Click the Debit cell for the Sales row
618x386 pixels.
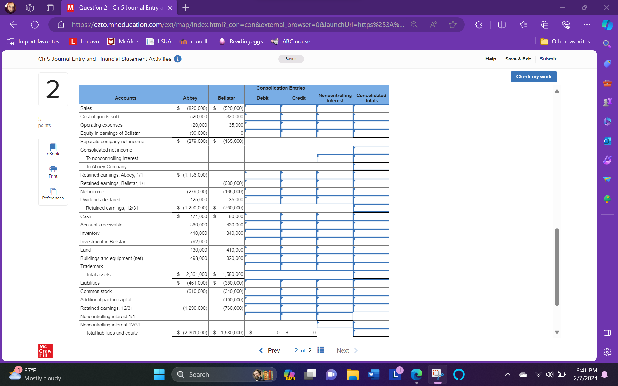[263, 108]
